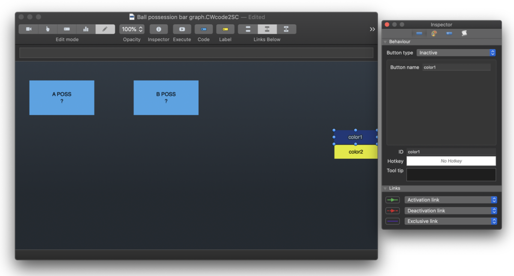Open the Inspector script scroll tab
The image size is (514, 276).
(464, 33)
